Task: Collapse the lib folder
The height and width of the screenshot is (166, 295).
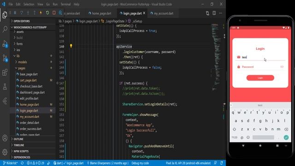Action: [x=18, y=56]
